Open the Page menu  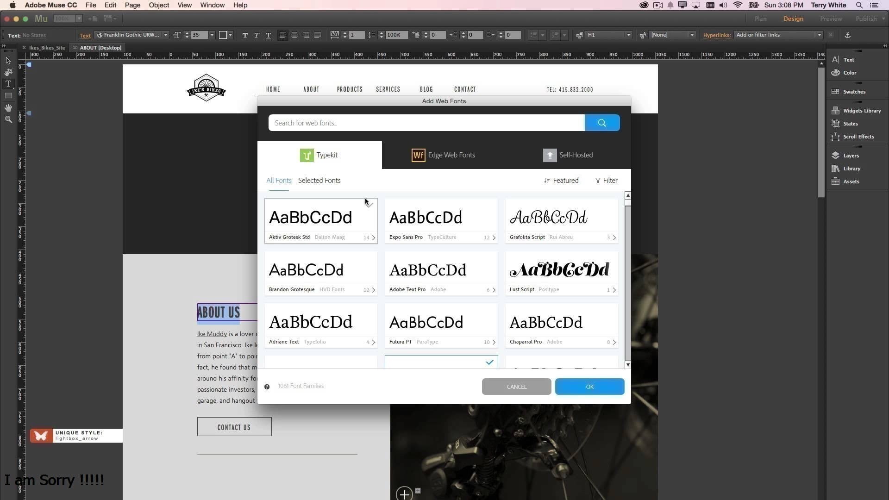tap(132, 5)
